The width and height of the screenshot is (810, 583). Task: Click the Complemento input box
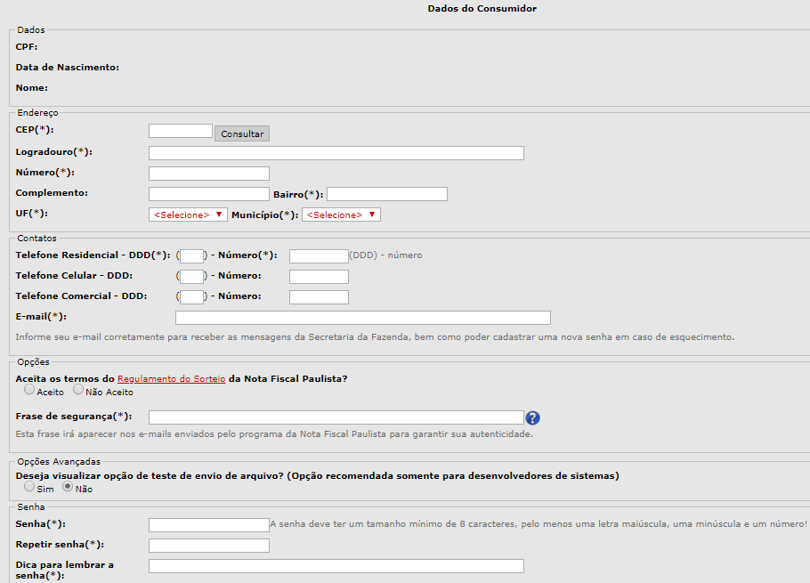(208, 194)
